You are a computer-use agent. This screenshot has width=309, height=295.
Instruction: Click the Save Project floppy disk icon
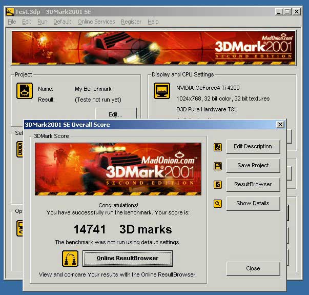point(218,166)
